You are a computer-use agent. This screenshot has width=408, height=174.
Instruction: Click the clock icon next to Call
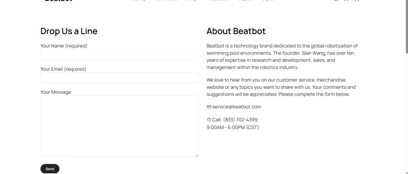pyautogui.click(x=209, y=119)
